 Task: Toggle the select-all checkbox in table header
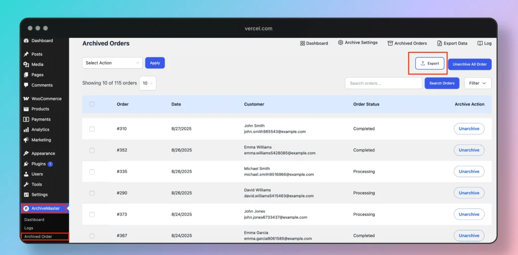pos(92,104)
